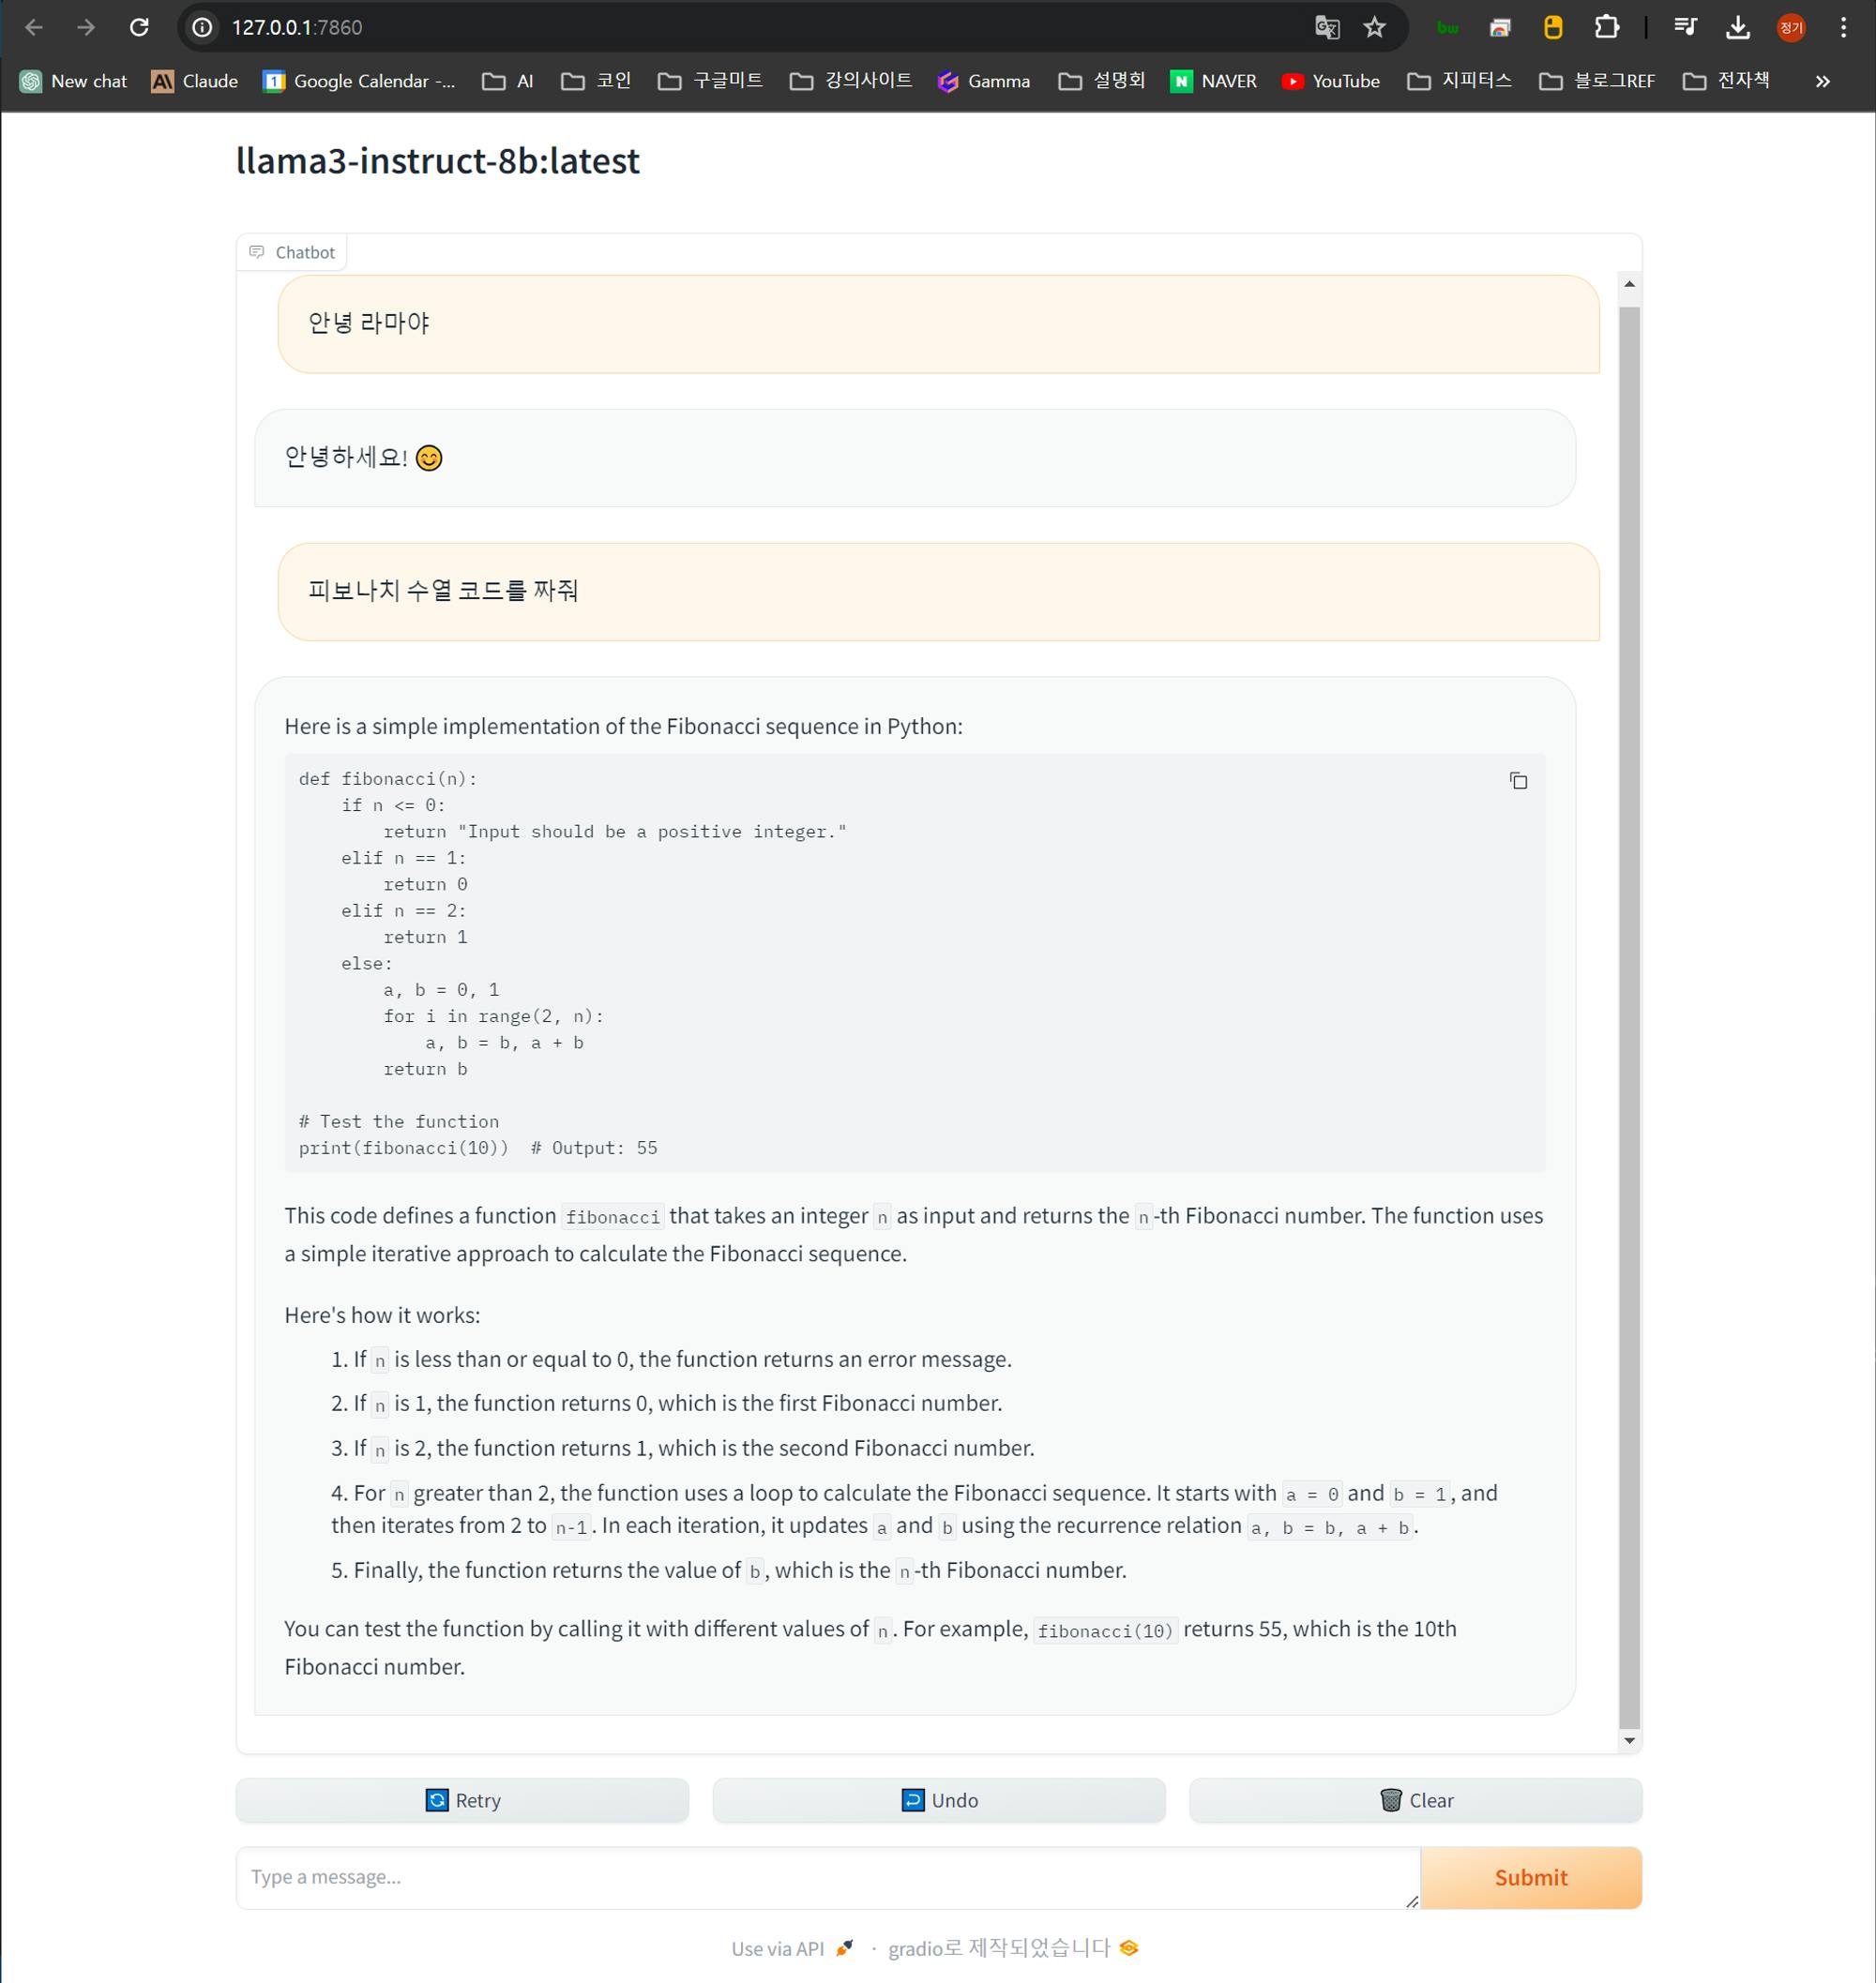The width and height of the screenshot is (1876, 1983).
Task: Click the browser reload icon
Action: [139, 27]
